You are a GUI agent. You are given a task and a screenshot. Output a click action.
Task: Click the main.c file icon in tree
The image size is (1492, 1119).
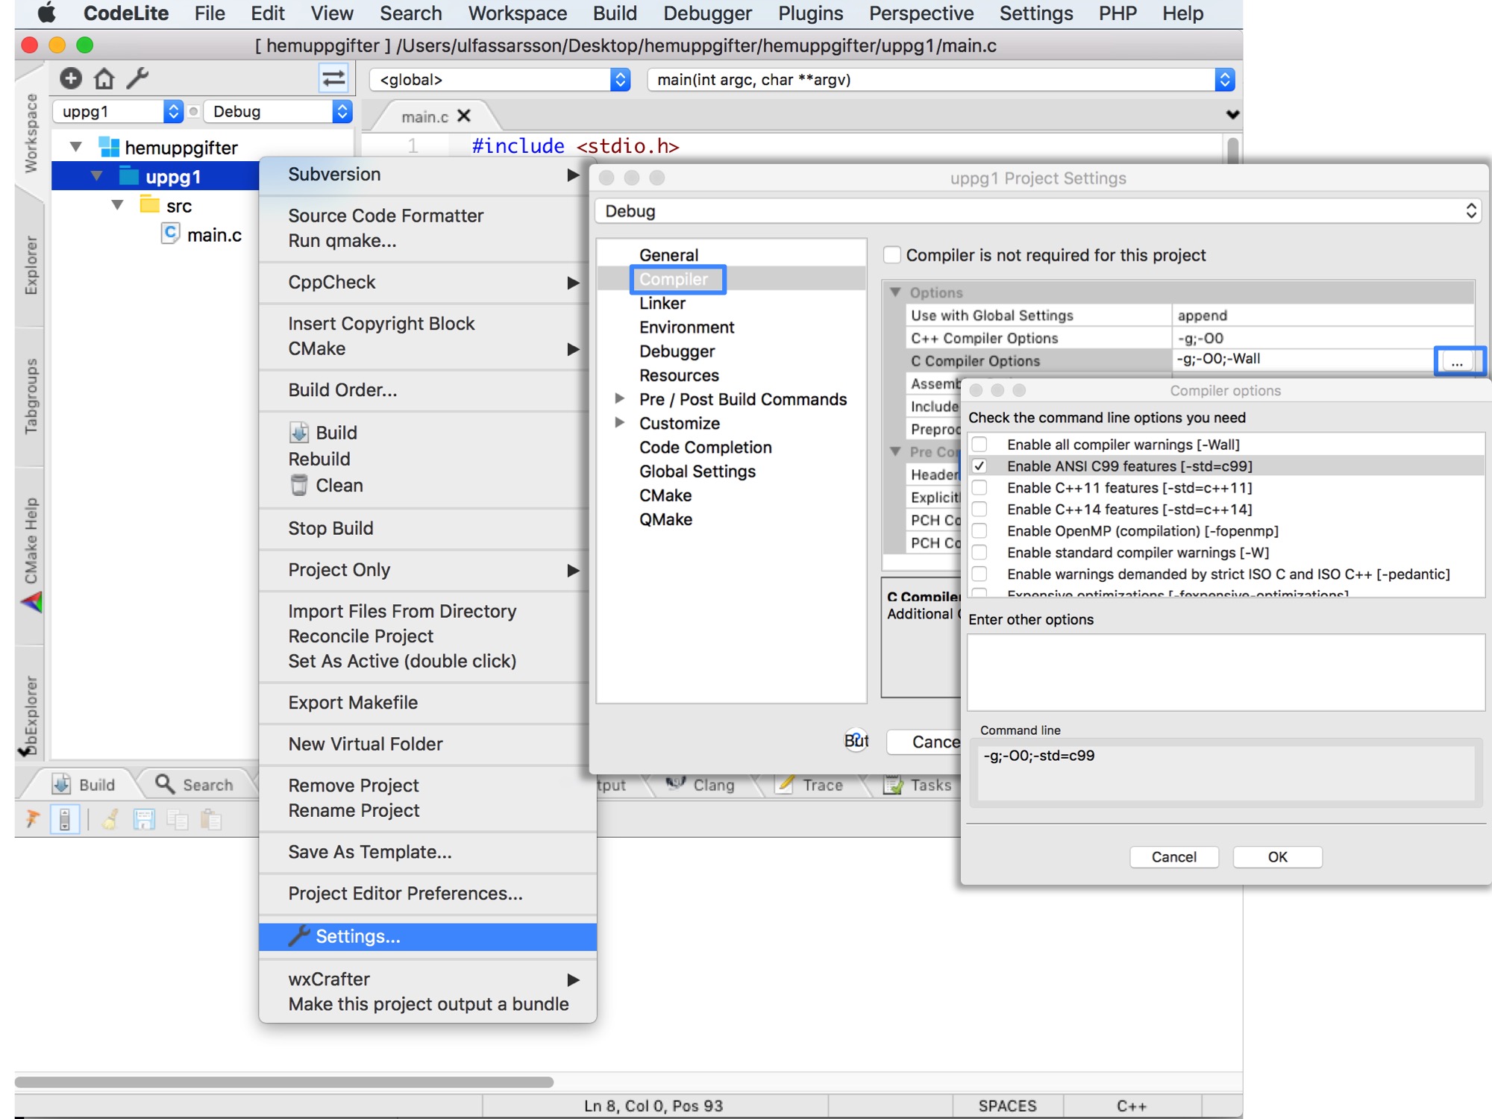(x=171, y=233)
